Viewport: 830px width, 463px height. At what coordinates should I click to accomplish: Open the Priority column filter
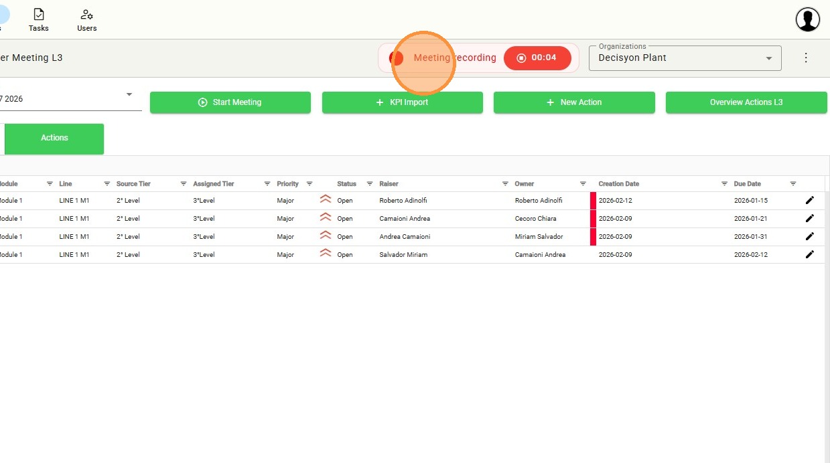[309, 184]
